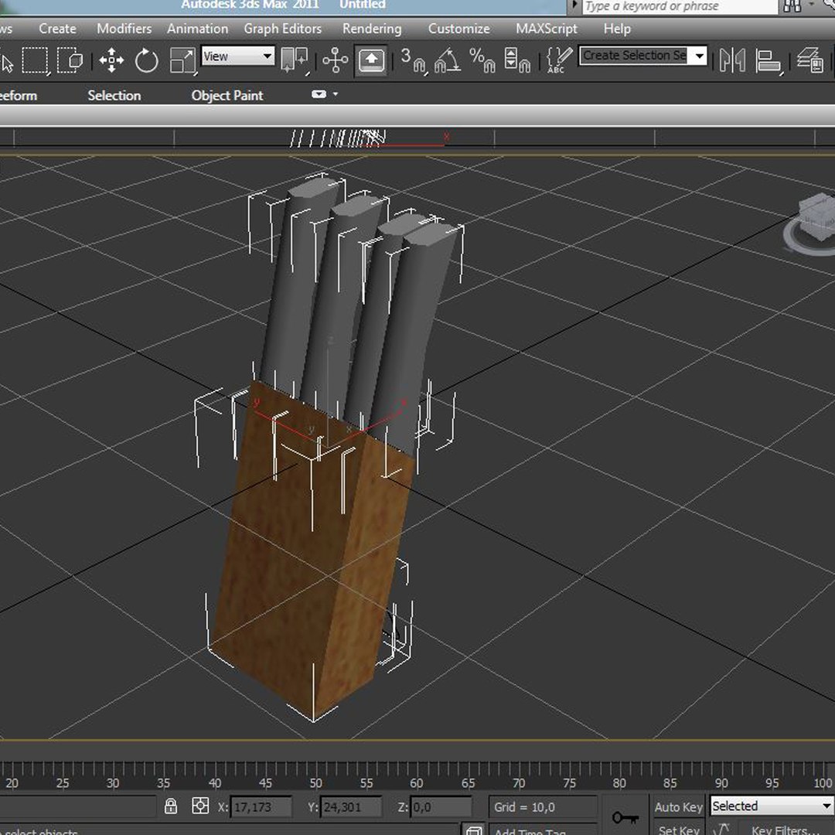Click the Create Selection Set field

click(634, 56)
